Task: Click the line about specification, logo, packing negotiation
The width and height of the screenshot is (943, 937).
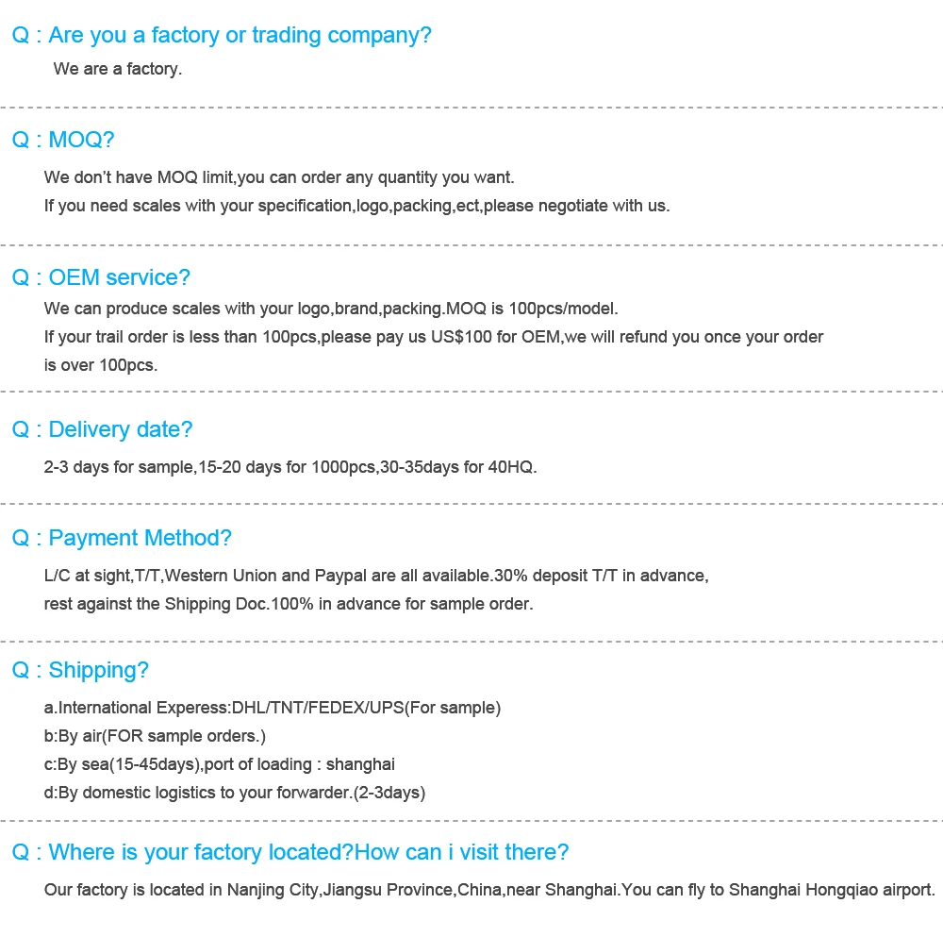Action: [356, 206]
